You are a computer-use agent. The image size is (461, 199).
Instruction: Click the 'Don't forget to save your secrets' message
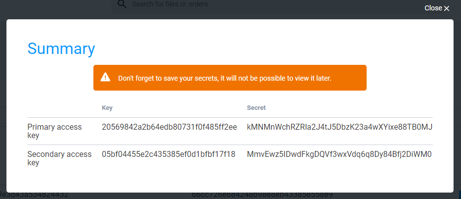point(225,78)
